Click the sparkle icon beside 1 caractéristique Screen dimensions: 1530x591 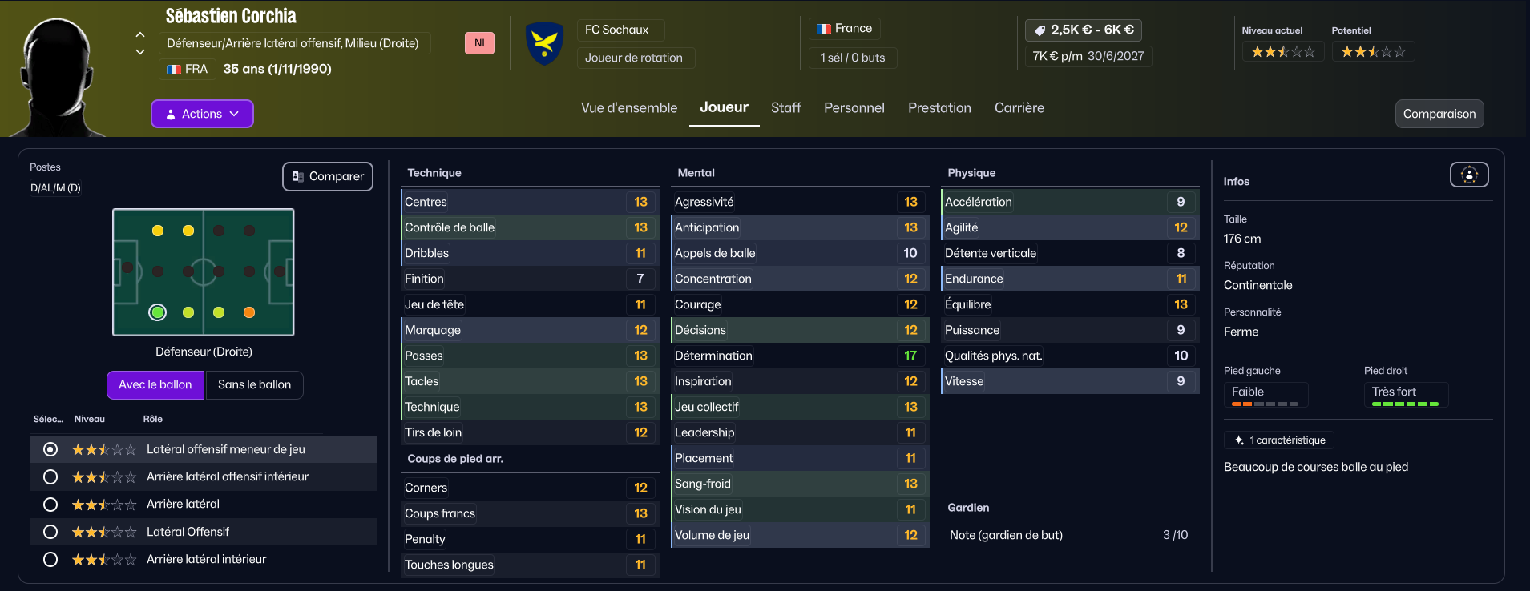pos(1239,440)
